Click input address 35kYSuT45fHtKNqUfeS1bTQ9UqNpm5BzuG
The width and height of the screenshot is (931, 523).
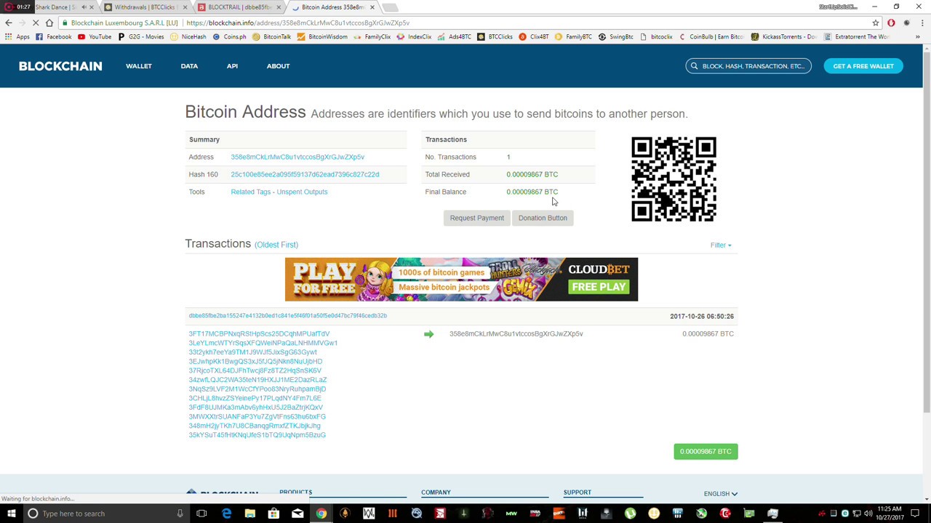[257, 435]
